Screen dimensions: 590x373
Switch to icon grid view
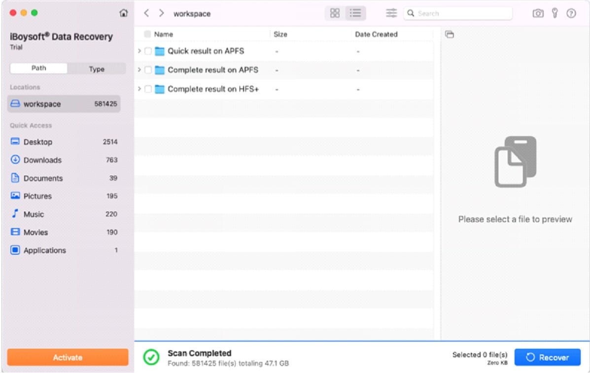(x=335, y=13)
